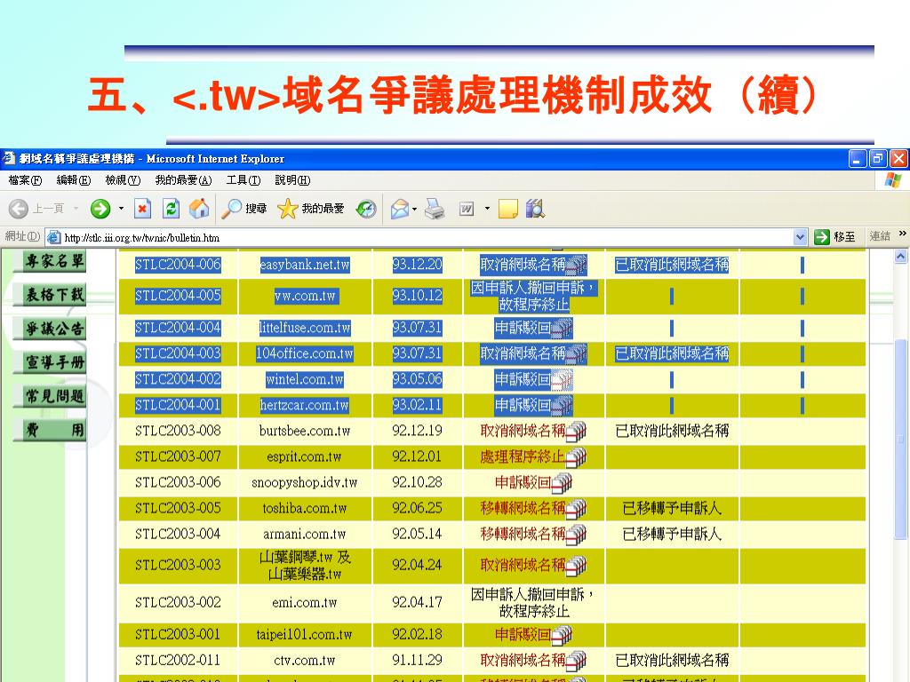This screenshot has width=910, height=682.
Task: Open decision document icon for armani.com.tw
Action: pyautogui.click(x=576, y=534)
